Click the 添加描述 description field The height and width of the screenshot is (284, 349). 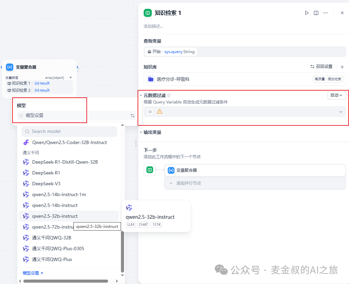pos(153,26)
